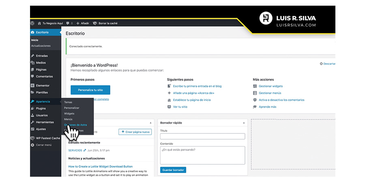Open Widgets in Apariencia submenu

pyautogui.click(x=69, y=114)
